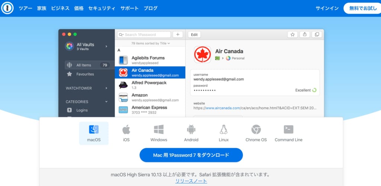Image resolution: width=381 pixels, height=186 pixels.
Task: Click the 79 item count badge
Action: (105, 65)
